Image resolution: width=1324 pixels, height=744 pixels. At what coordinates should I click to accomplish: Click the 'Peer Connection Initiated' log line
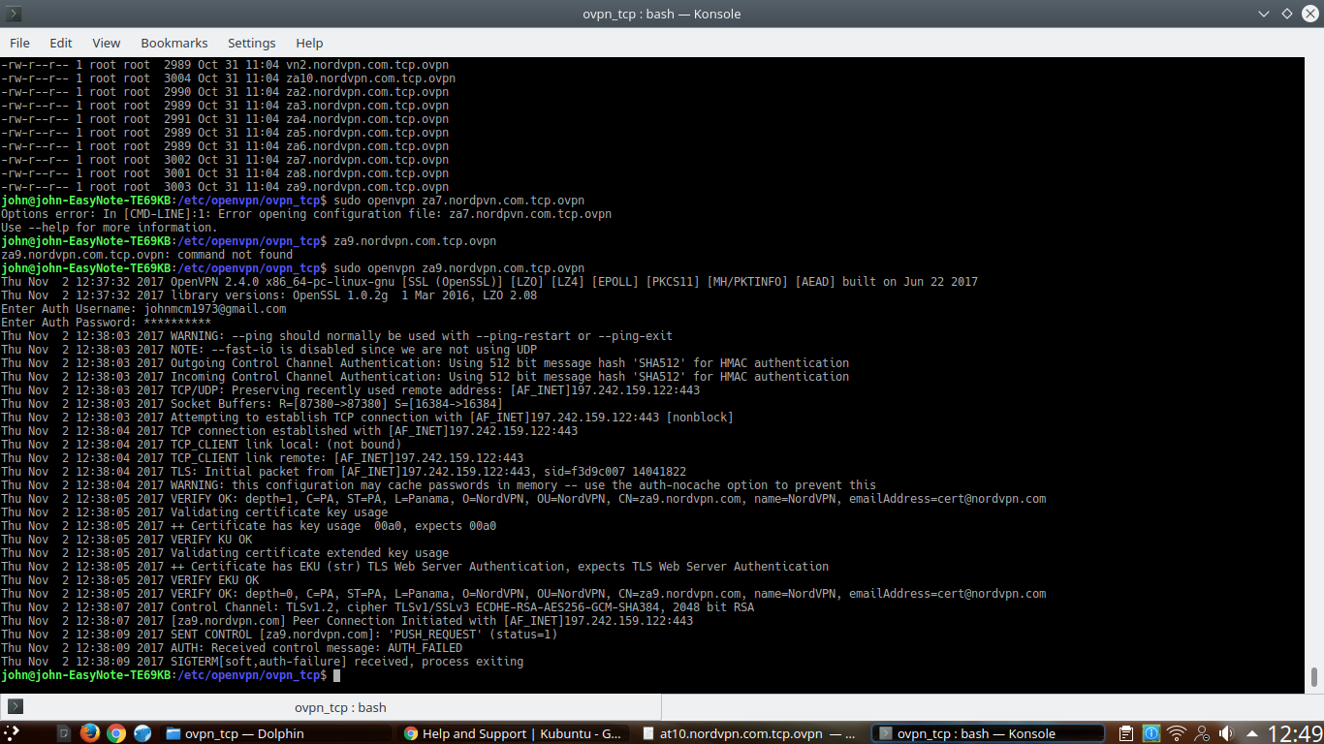(347, 621)
